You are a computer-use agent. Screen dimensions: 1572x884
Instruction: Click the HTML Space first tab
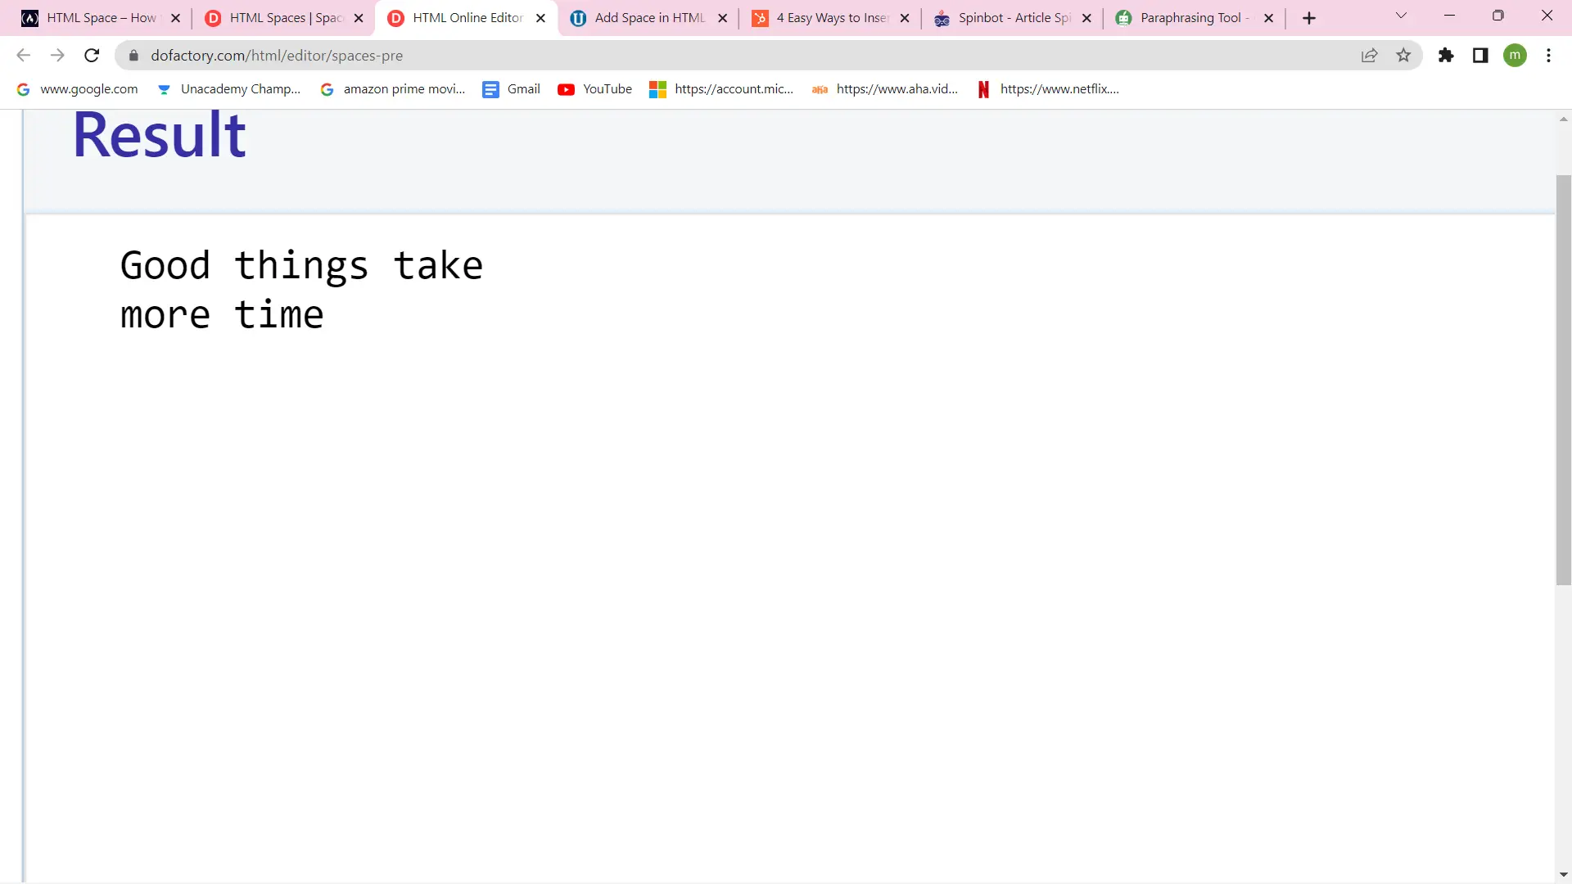(99, 17)
